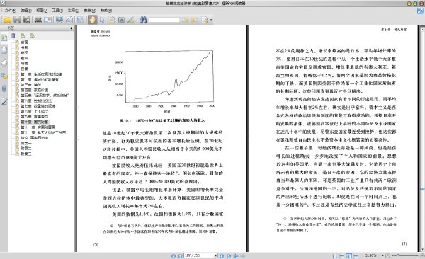Open a PDF file with the folder icon
This screenshot has width=425, height=259.
(7, 20)
